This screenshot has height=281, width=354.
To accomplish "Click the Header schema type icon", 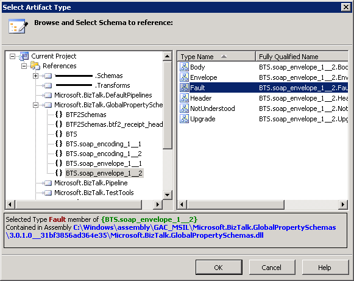I will [184, 98].
